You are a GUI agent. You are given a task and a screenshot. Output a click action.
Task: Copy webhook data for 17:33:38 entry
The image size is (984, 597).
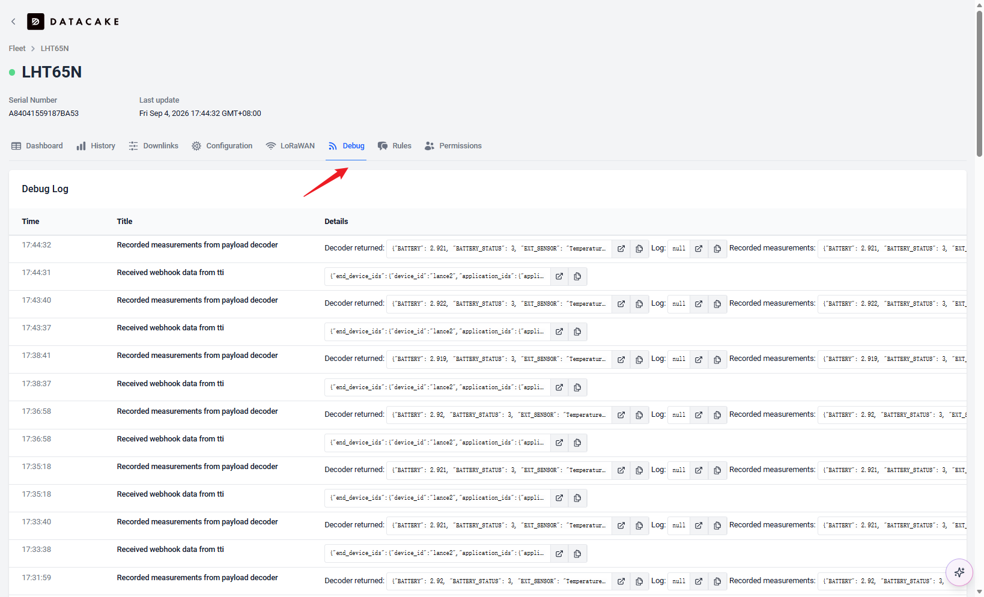[577, 553]
